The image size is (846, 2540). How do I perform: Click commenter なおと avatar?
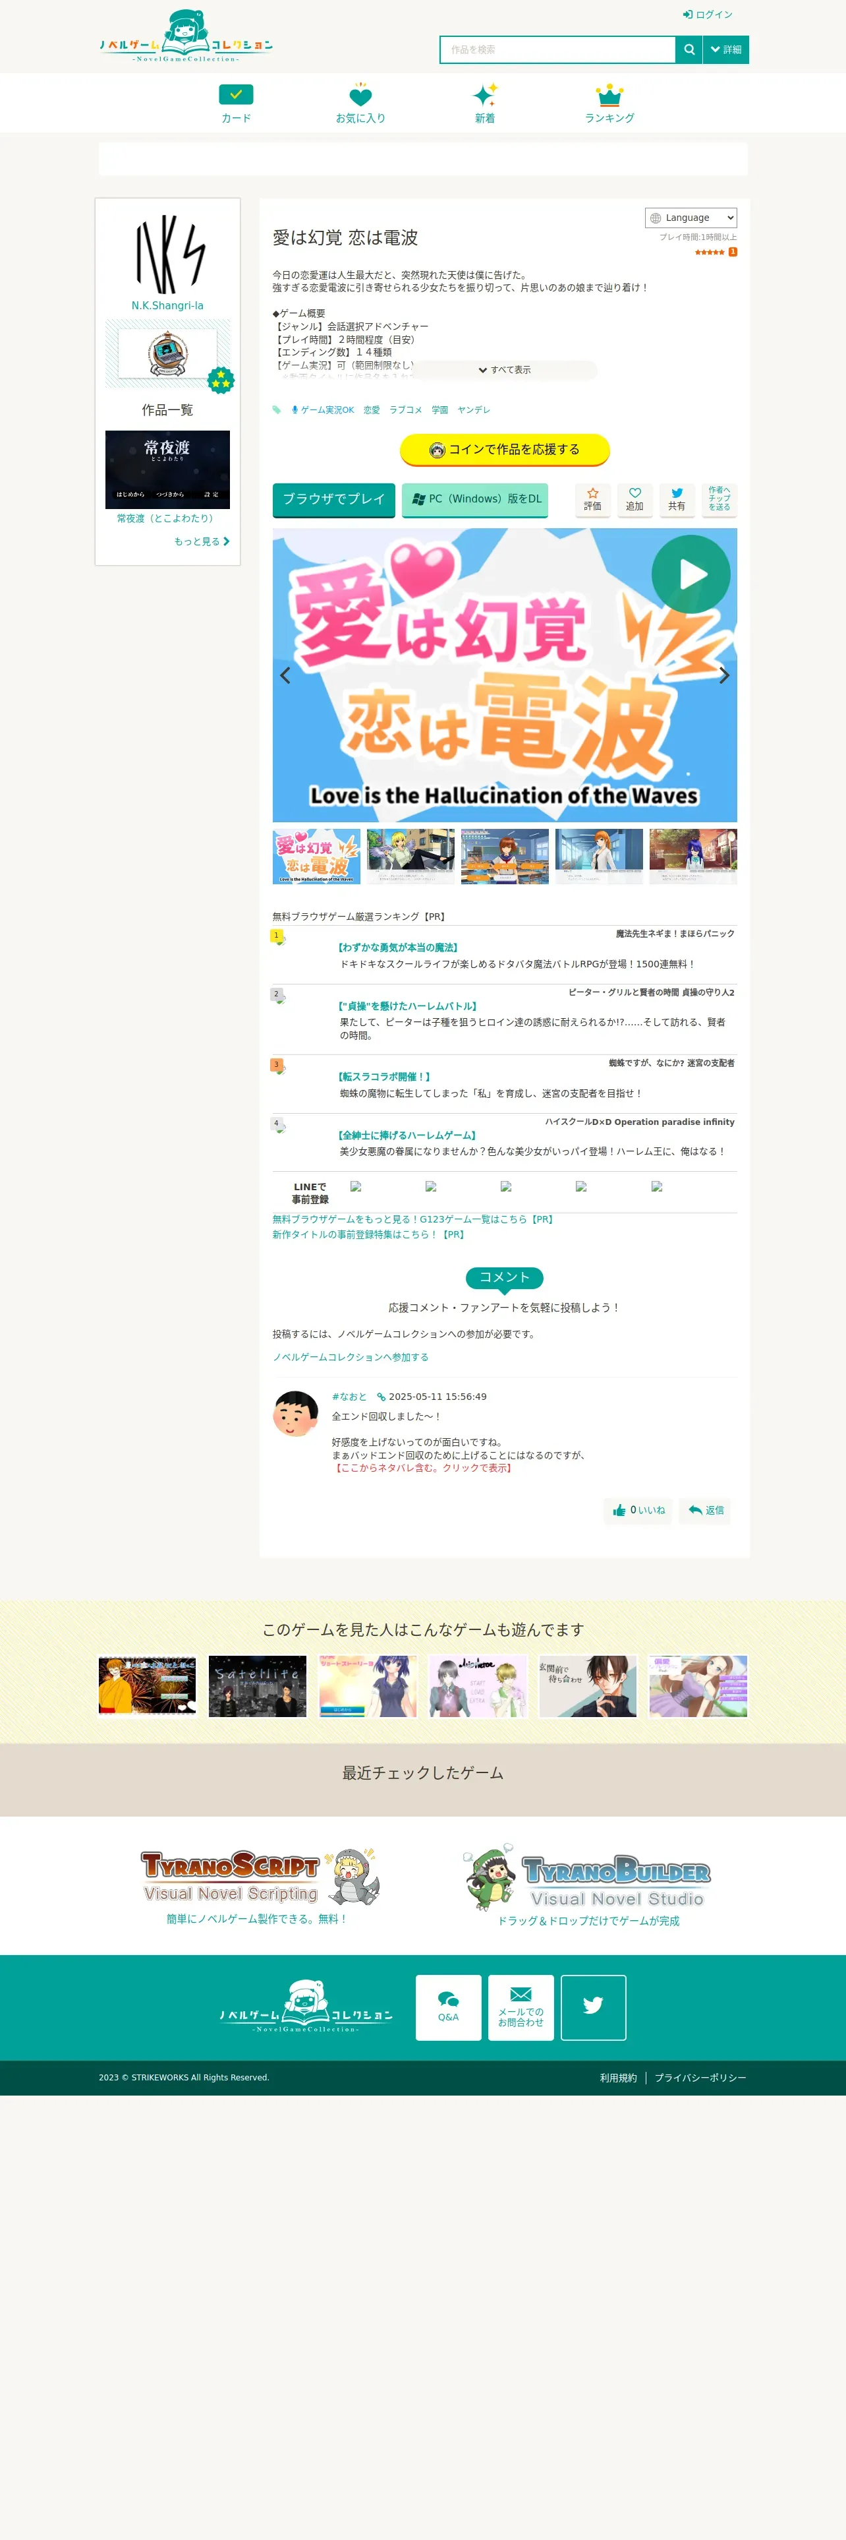(x=295, y=1414)
